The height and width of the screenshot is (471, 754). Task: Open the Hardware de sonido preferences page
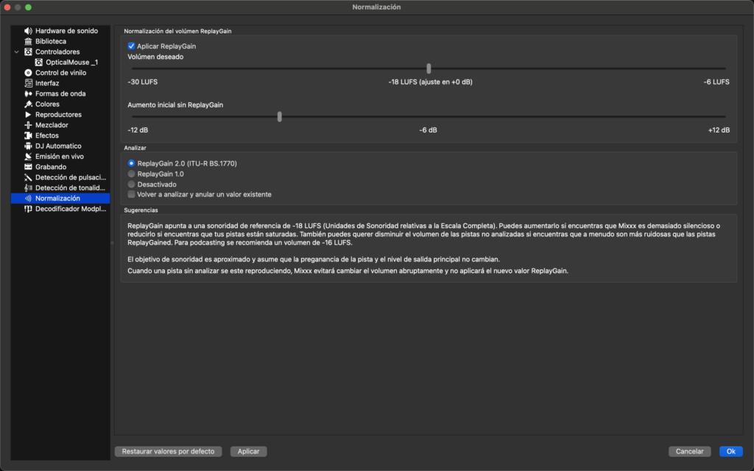pos(66,31)
